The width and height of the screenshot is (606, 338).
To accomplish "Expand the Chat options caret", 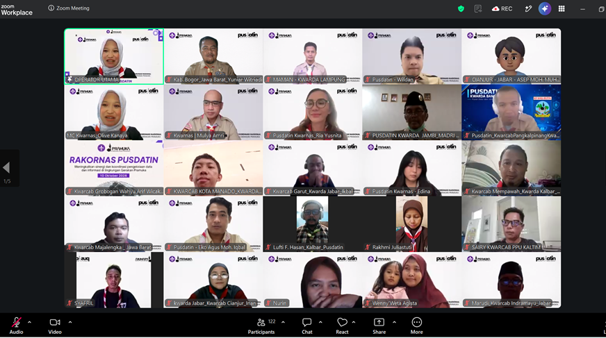I will 320,322.
